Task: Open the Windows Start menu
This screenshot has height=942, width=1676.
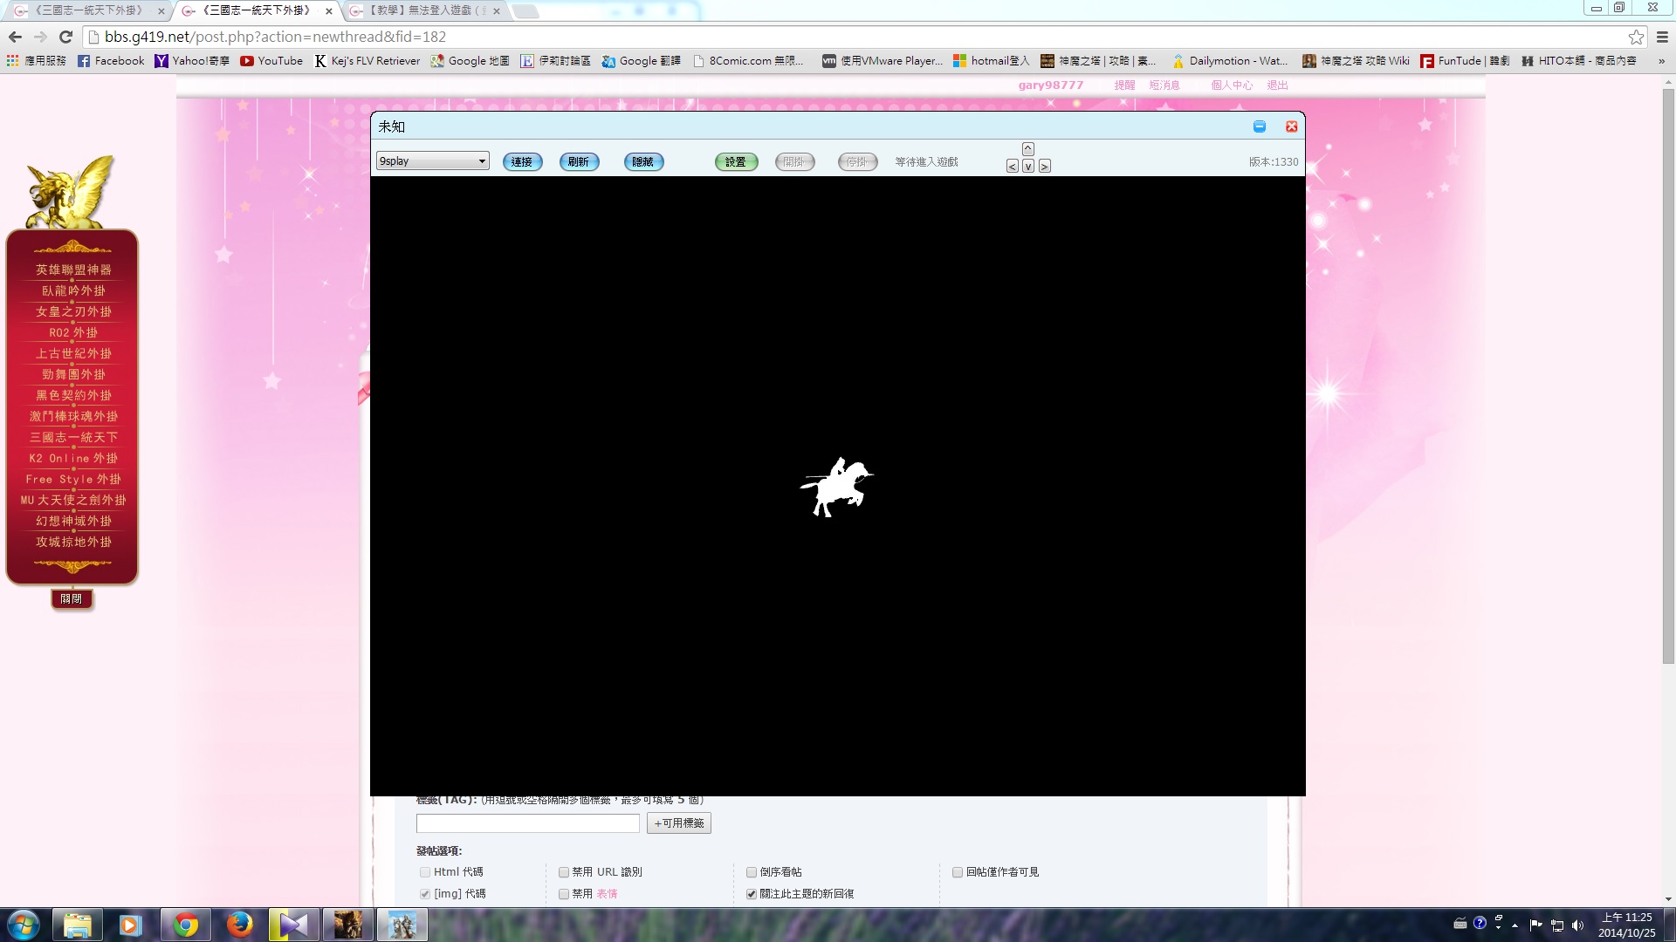Action: click(24, 925)
